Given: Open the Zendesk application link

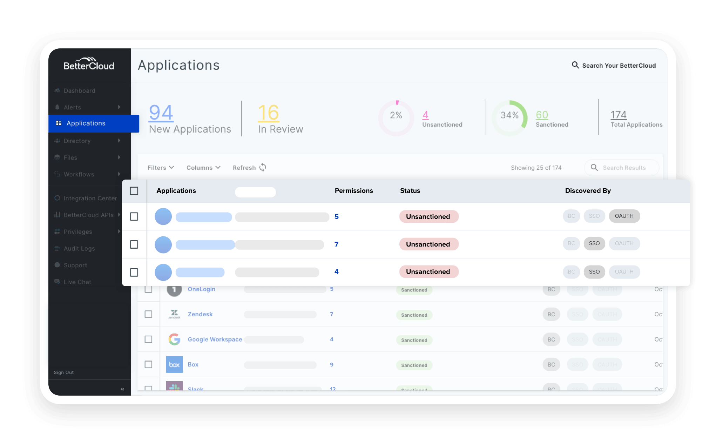Looking at the screenshot, I should 200,314.
